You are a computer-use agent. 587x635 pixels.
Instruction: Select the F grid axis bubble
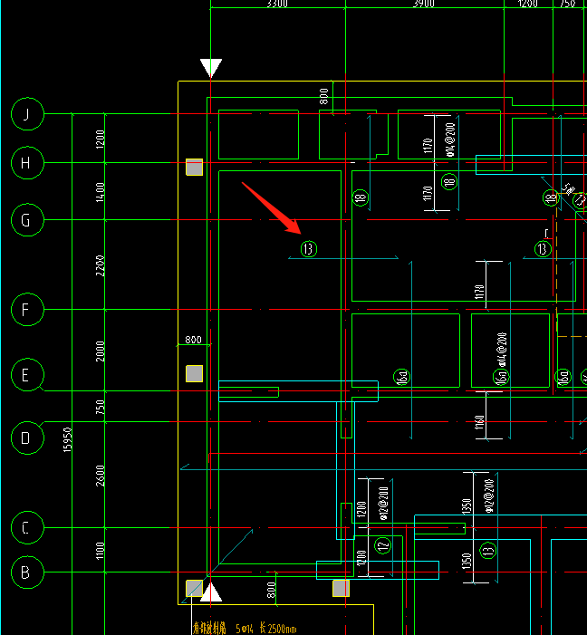[x=27, y=310]
